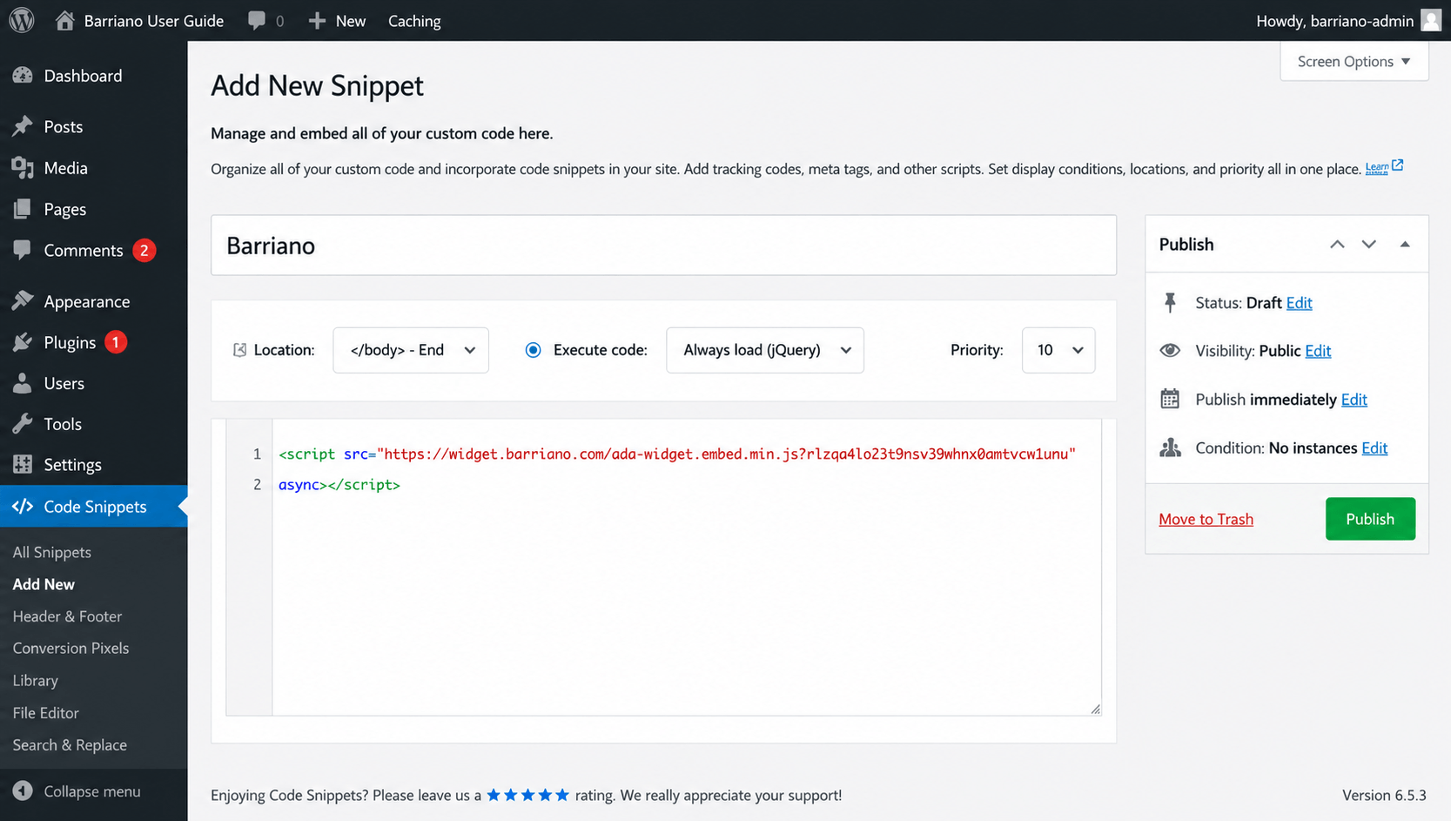The width and height of the screenshot is (1451, 821).
Task: Open the File Editor submenu item
Action: click(x=45, y=712)
